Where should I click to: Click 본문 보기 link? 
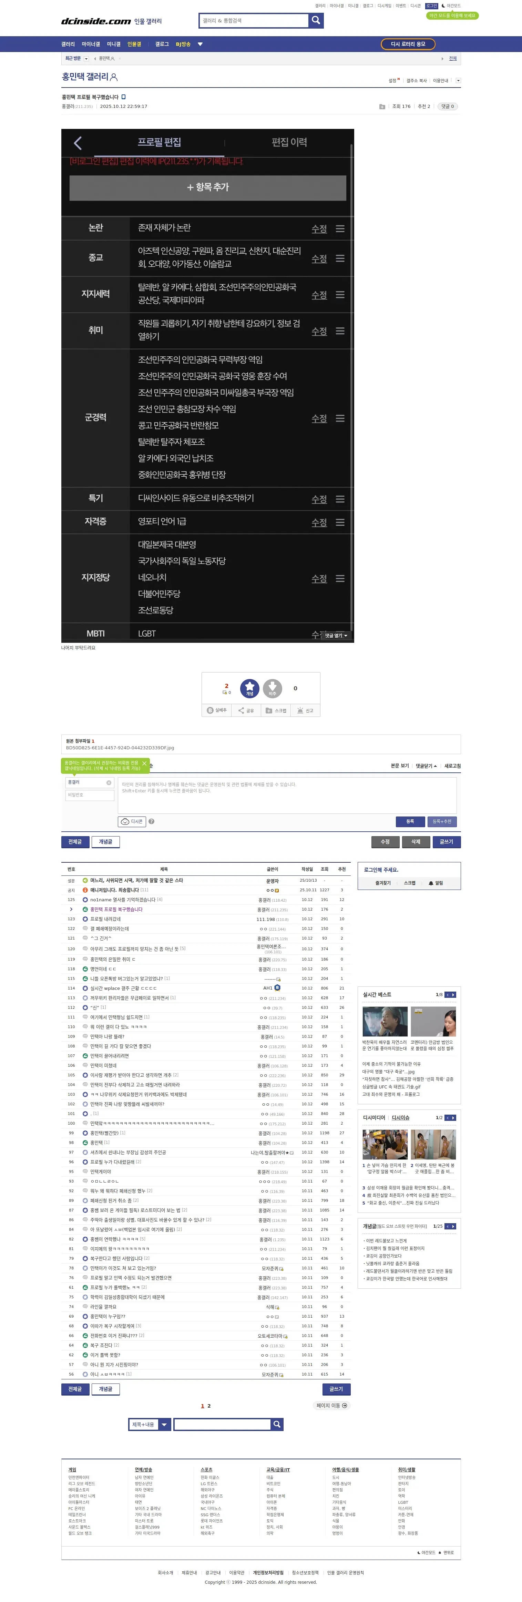pyautogui.click(x=400, y=765)
